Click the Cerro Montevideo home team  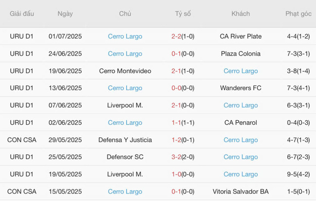coord(125,71)
